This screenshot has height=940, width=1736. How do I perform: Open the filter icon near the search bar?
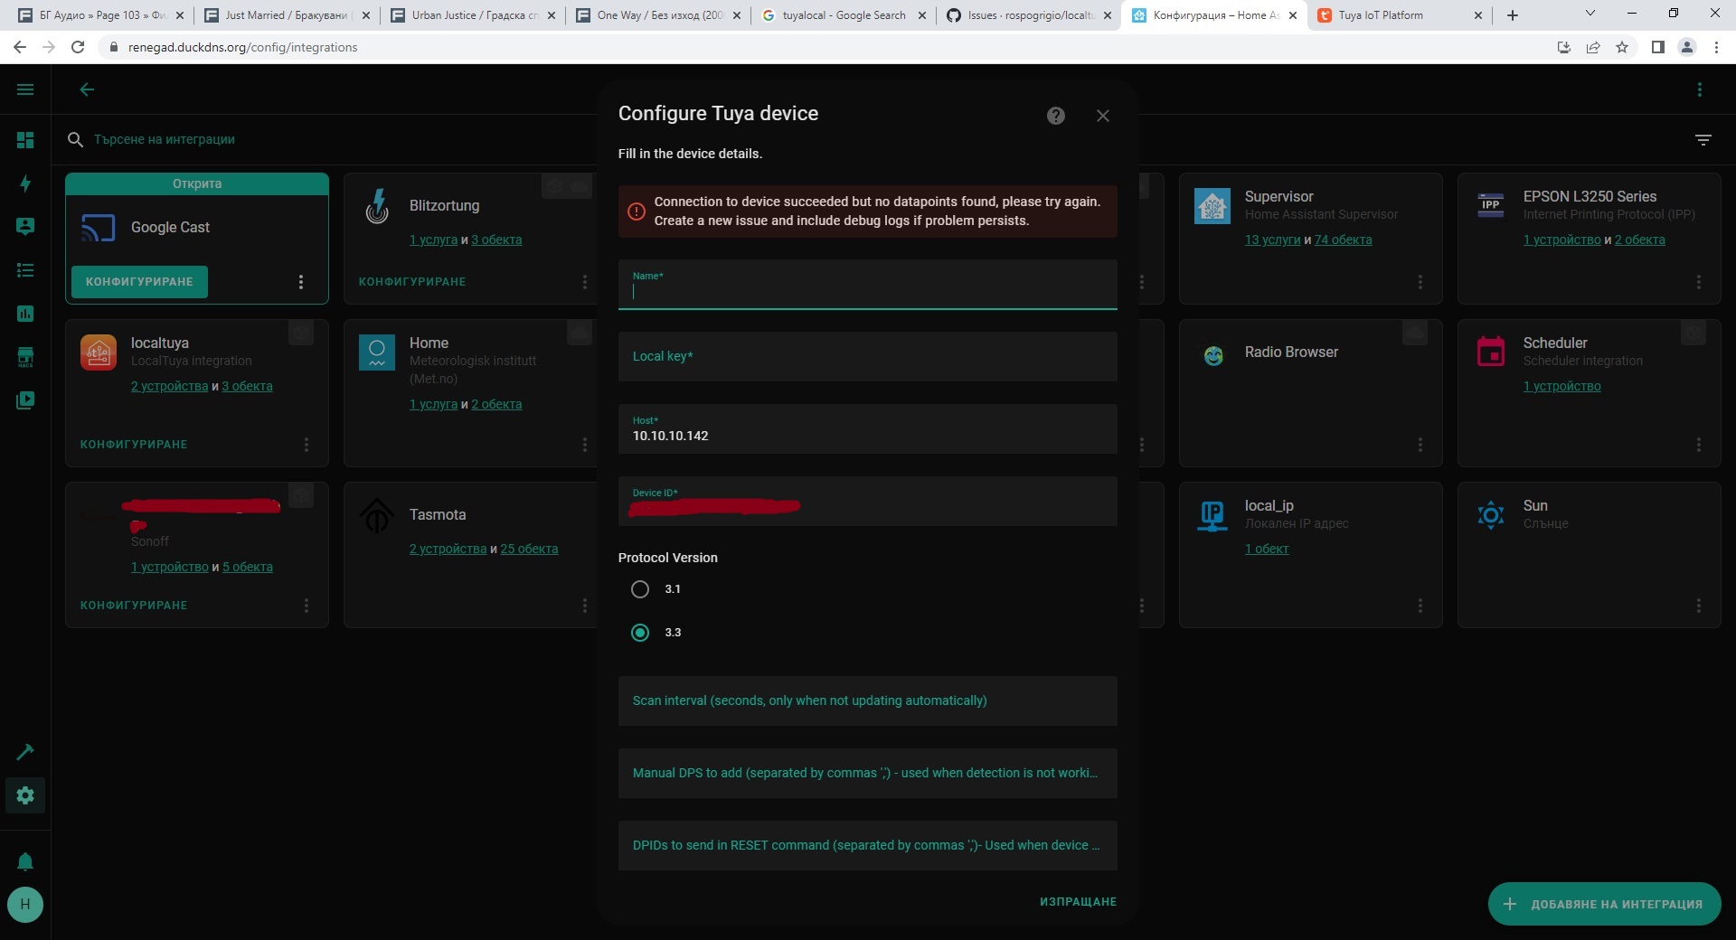pos(1703,140)
